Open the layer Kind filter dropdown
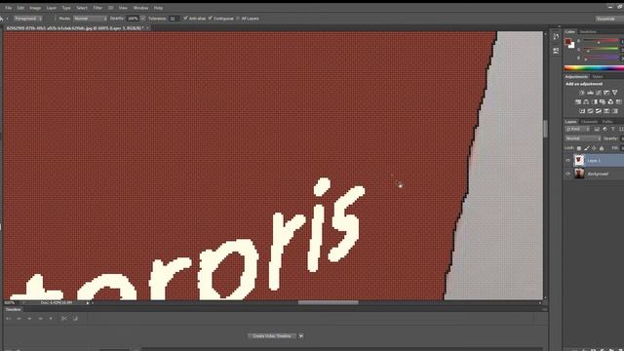This screenshot has height=351, width=624. pos(577,130)
